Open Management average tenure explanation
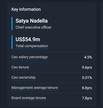Image resolution: width=103 pixels, height=108 pixels. [x=35, y=88]
